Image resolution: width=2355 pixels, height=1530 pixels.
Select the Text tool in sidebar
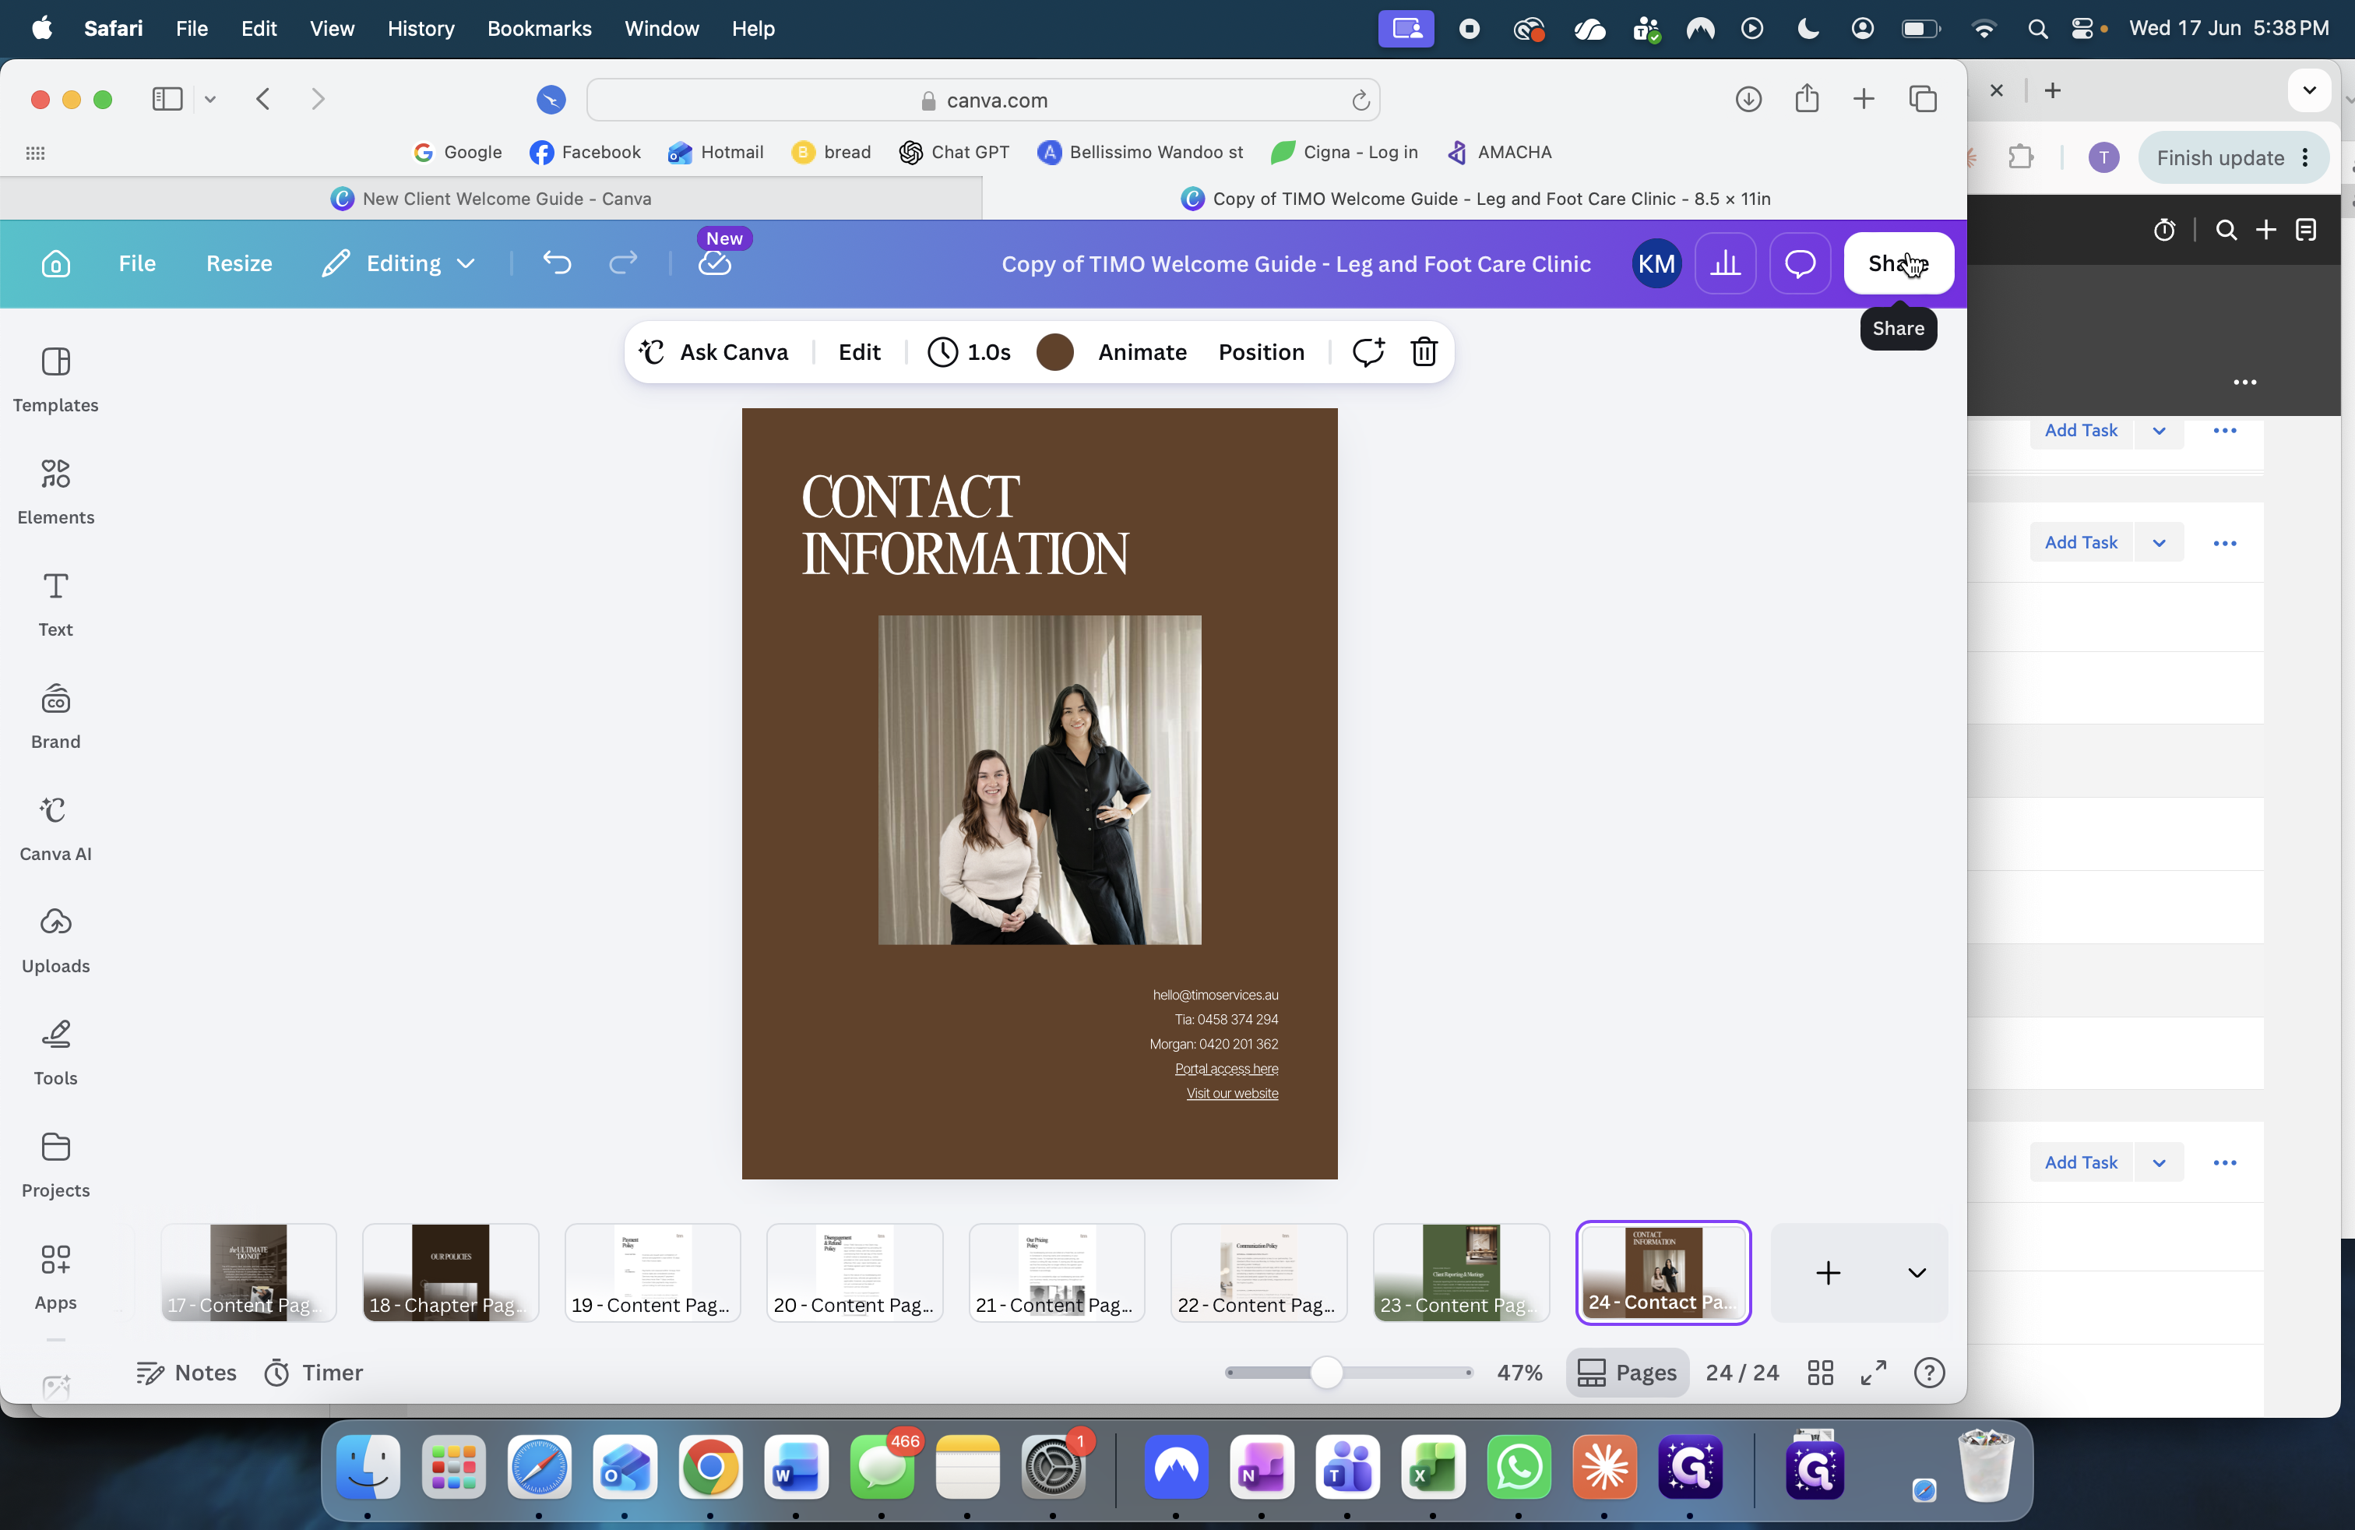click(x=55, y=604)
